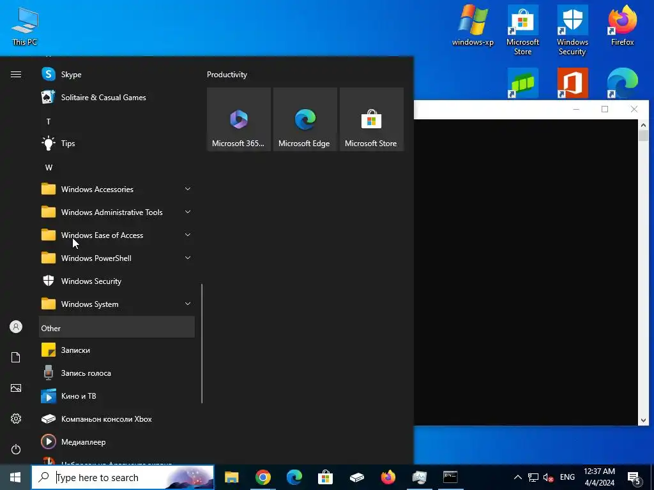654x490 pixels.
Task: Switch the ENG input language
Action: pyautogui.click(x=567, y=477)
